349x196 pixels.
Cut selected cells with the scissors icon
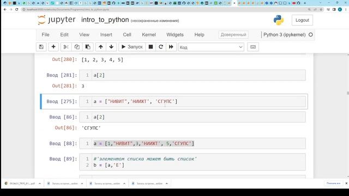coord(66,47)
